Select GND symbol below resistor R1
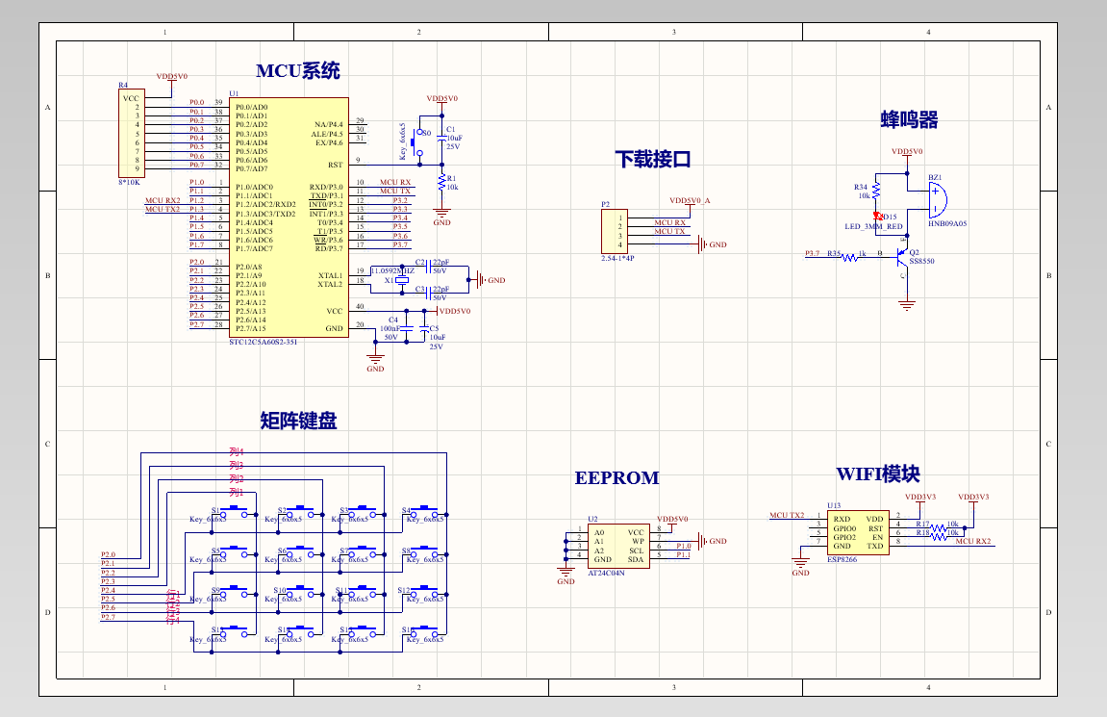Viewport: 1107px width, 717px height. point(442,216)
